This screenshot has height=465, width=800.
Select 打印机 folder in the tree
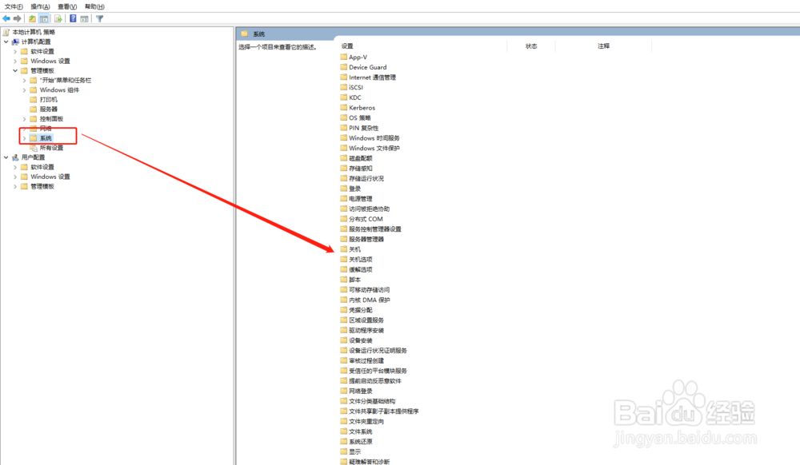[x=49, y=99]
